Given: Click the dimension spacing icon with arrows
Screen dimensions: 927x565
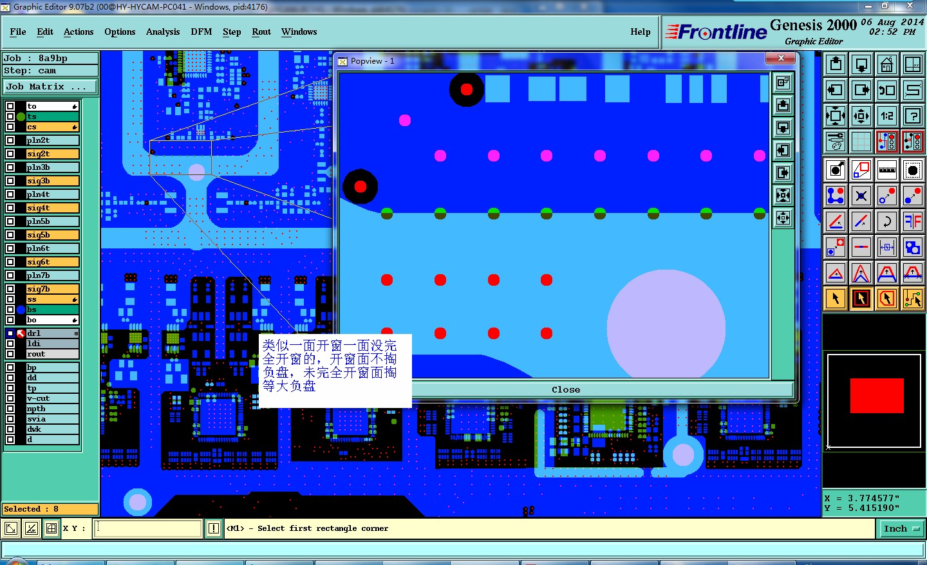Looking at the screenshot, I should 887,247.
